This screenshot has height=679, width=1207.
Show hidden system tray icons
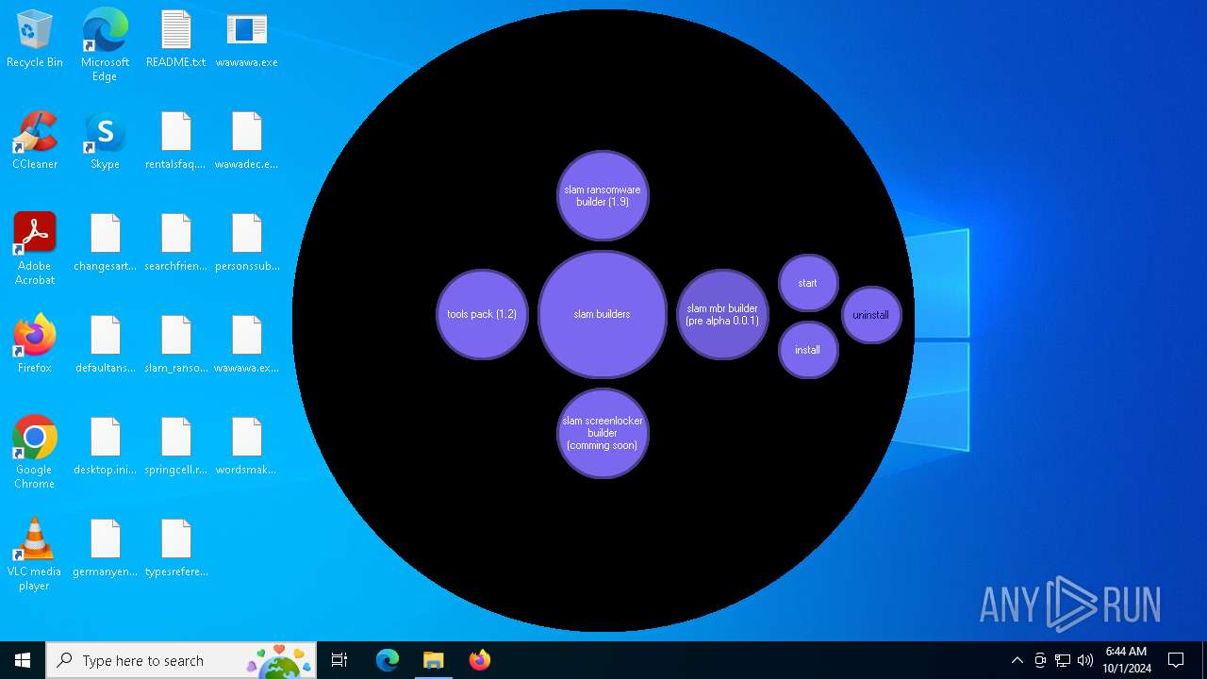1017,660
